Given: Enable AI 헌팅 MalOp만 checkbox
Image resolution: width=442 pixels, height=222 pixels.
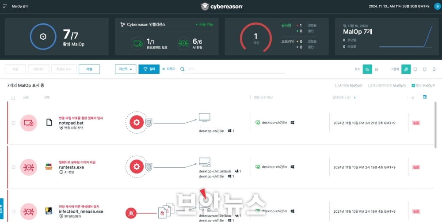Looking at the screenshot, I should point(336,86).
